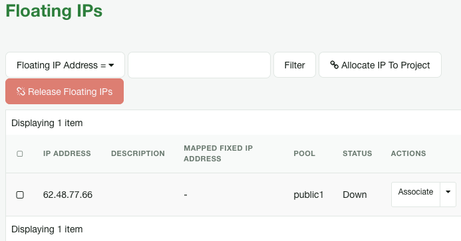Sort by the DESCRIPTION column header
The width and height of the screenshot is (461, 241).
point(138,153)
